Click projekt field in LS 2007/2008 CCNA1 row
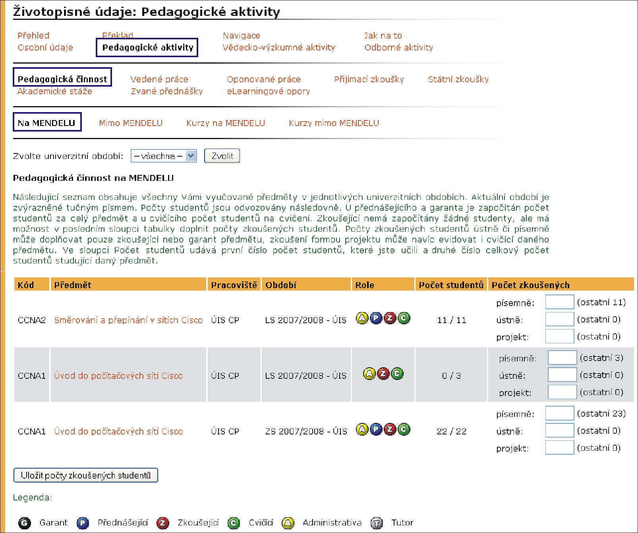Screen dimensions: 638x533 pos(562,392)
